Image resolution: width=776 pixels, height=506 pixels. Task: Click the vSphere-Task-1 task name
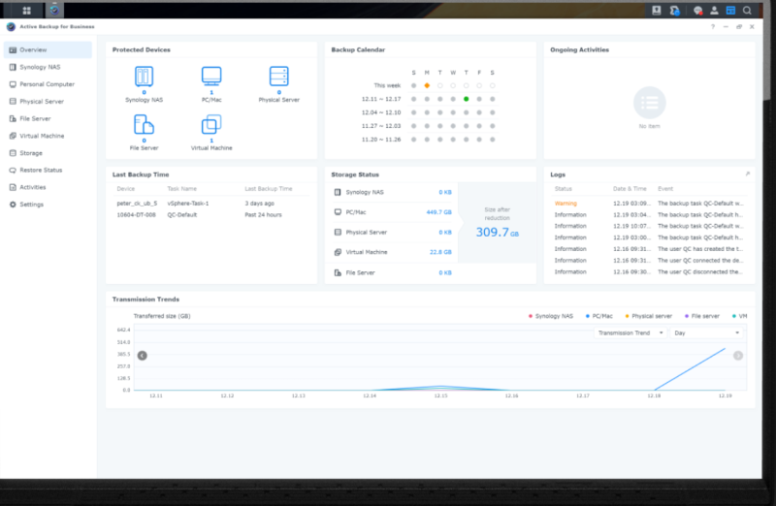pos(188,204)
